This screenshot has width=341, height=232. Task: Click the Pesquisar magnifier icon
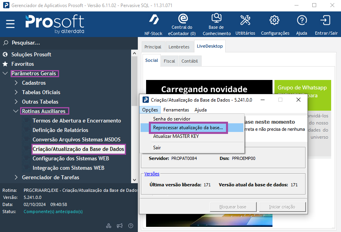[x=6, y=43]
